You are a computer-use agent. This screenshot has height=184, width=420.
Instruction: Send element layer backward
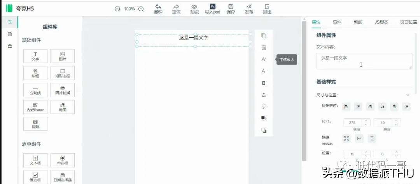[x=264, y=130]
